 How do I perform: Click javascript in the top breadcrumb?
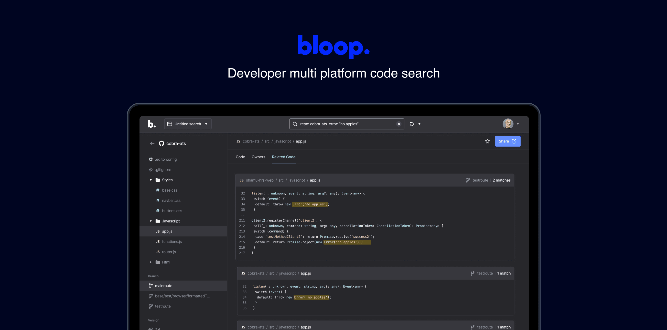coord(283,141)
